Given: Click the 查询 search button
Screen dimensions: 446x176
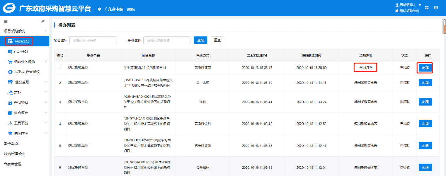Looking at the screenshot, I should click(x=200, y=40).
